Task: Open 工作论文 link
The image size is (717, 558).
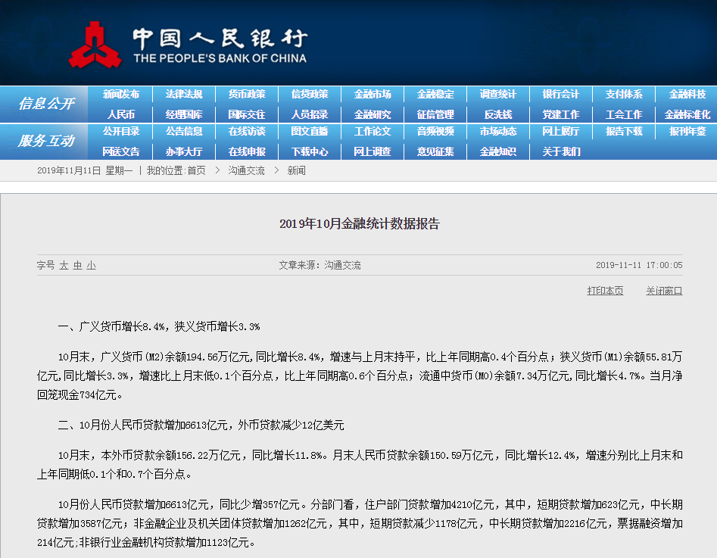Action: pyautogui.click(x=373, y=131)
